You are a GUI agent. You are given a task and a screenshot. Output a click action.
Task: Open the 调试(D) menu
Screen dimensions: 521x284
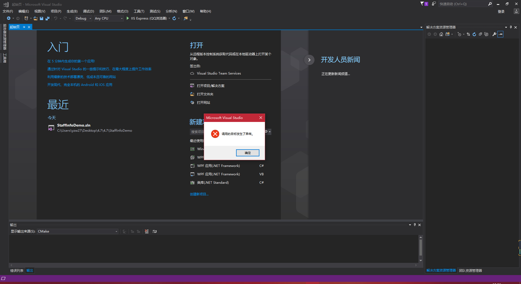click(88, 11)
